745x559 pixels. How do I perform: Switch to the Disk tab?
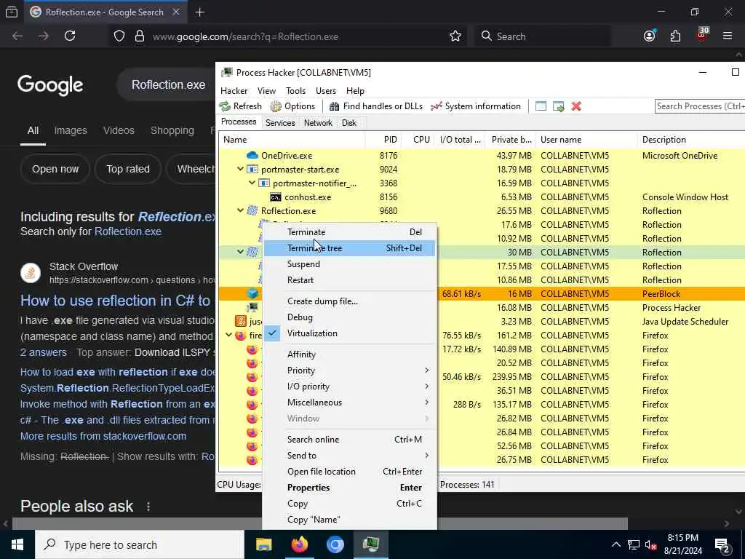(x=348, y=122)
